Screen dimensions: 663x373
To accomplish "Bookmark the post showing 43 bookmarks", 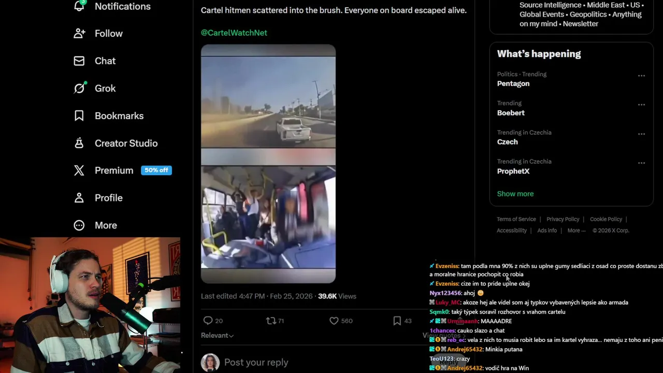I will click(x=397, y=321).
